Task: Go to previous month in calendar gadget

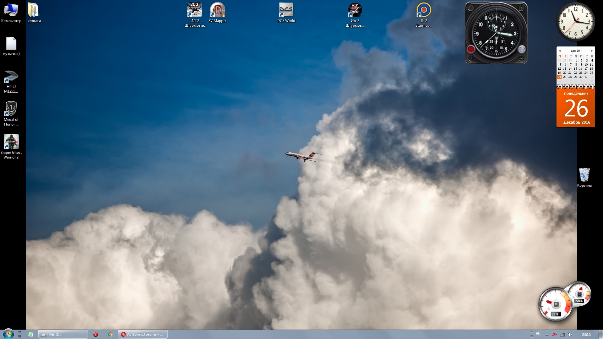Action: pyautogui.click(x=560, y=51)
